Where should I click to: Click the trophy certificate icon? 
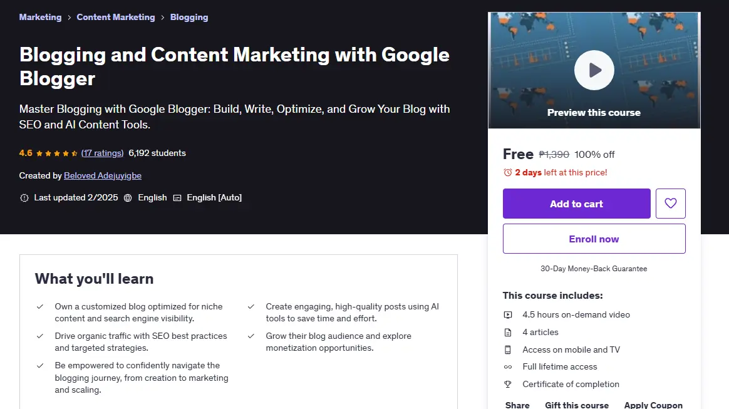508,385
